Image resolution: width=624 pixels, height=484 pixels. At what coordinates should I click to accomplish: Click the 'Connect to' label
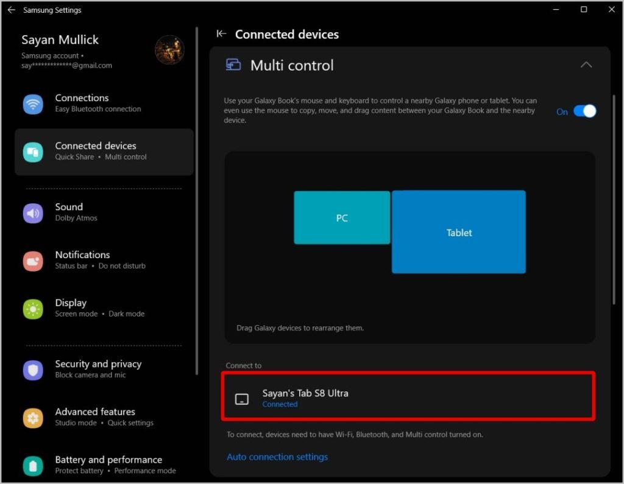point(244,365)
